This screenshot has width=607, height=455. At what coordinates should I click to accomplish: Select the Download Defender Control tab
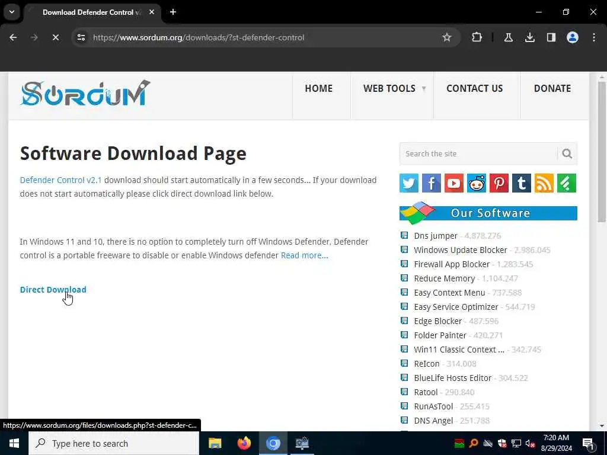(x=91, y=12)
